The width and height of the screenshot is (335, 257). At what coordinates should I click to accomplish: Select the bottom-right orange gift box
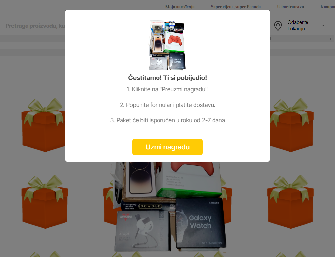tap(290, 202)
